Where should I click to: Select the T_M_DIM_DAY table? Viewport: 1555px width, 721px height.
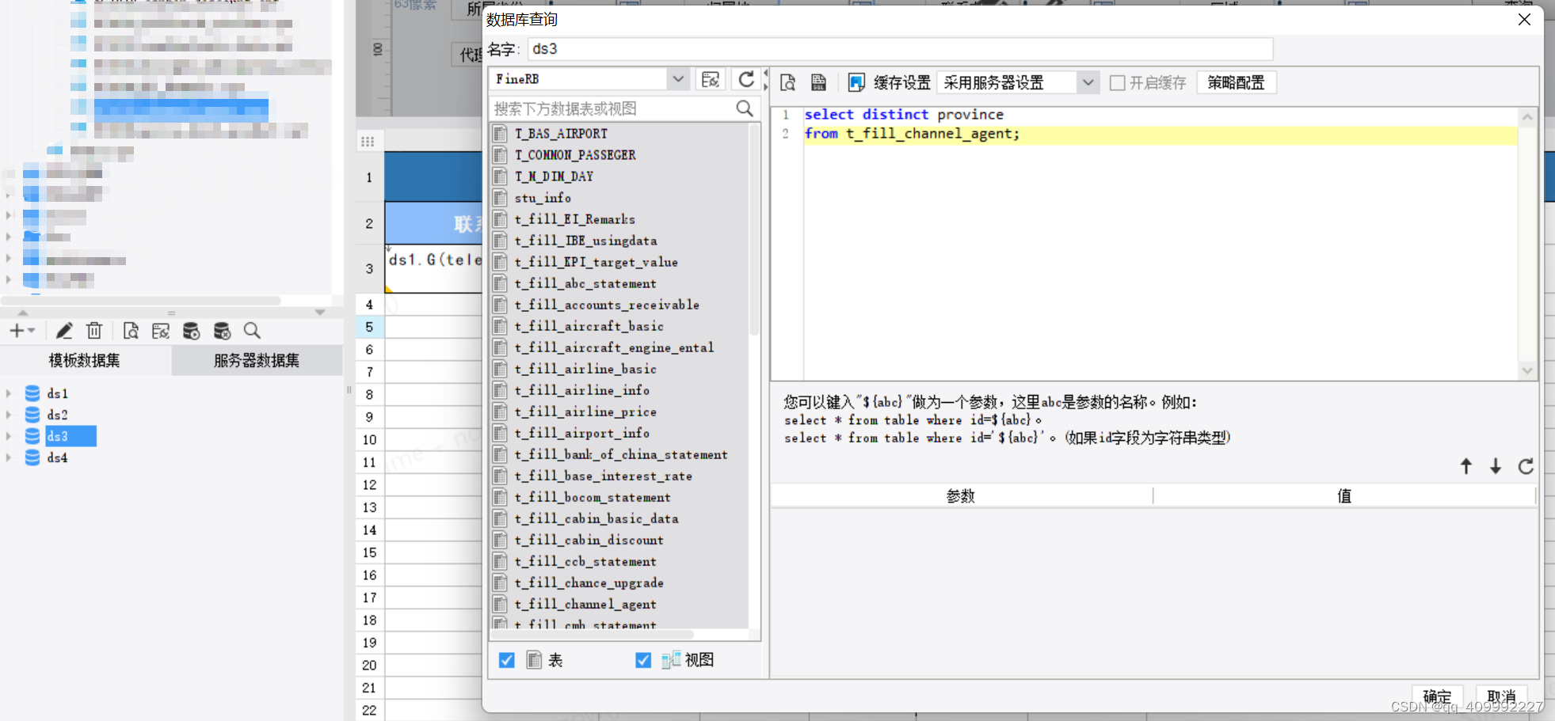click(x=554, y=176)
